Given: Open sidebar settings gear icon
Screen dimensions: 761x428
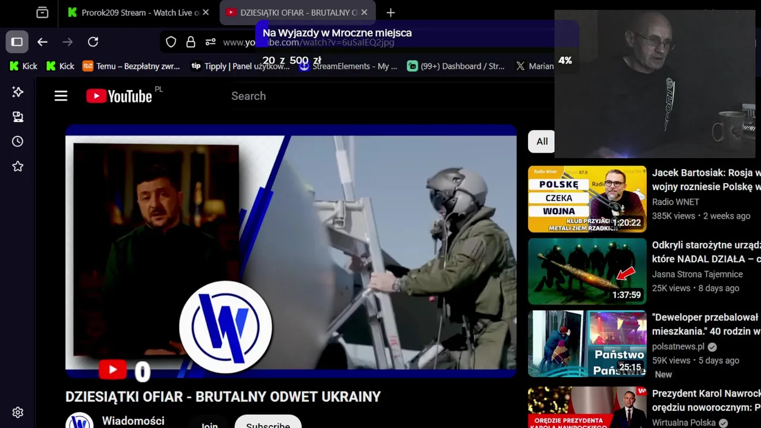Looking at the screenshot, I should pyautogui.click(x=18, y=413).
